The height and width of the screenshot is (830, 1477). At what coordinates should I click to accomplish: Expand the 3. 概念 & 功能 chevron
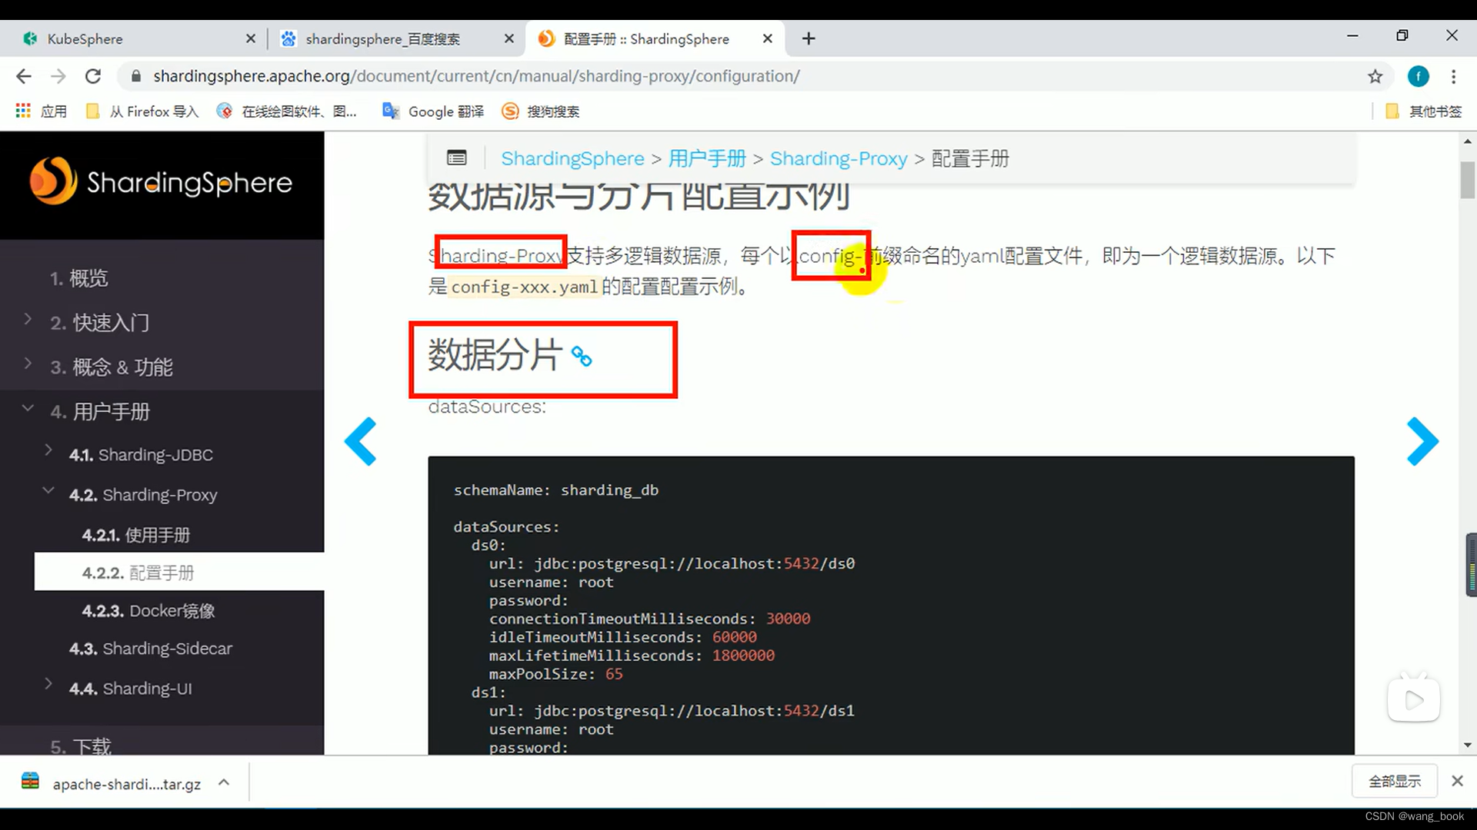[x=28, y=364]
